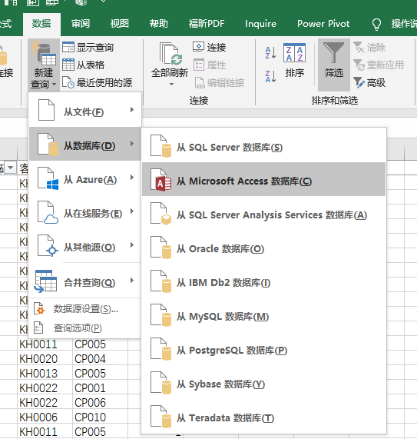Sort ascending with the A-Z icon
Screen dimensions: 417x439
coord(270,52)
